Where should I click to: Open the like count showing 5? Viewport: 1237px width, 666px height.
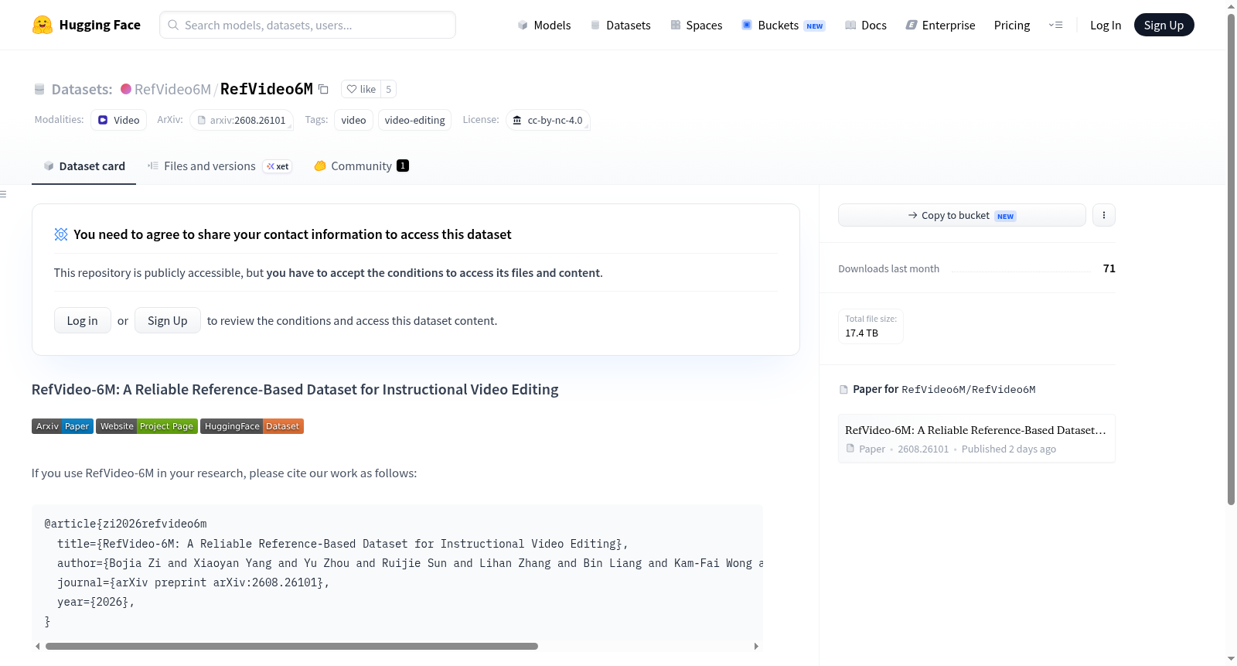(389, 89)
